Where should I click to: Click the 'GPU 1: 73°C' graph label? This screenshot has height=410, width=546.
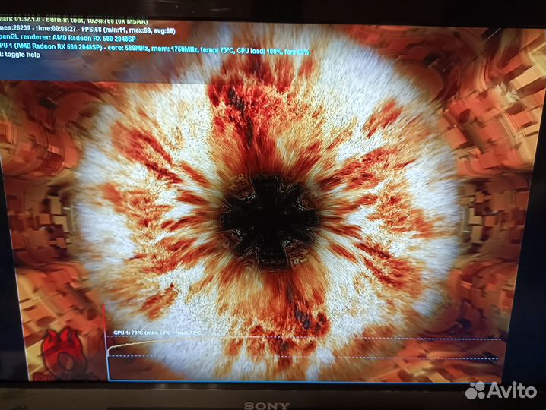[x=157, y=333]
